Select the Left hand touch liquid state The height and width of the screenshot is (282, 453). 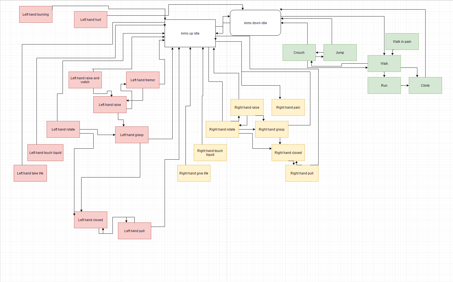point(45,153)
